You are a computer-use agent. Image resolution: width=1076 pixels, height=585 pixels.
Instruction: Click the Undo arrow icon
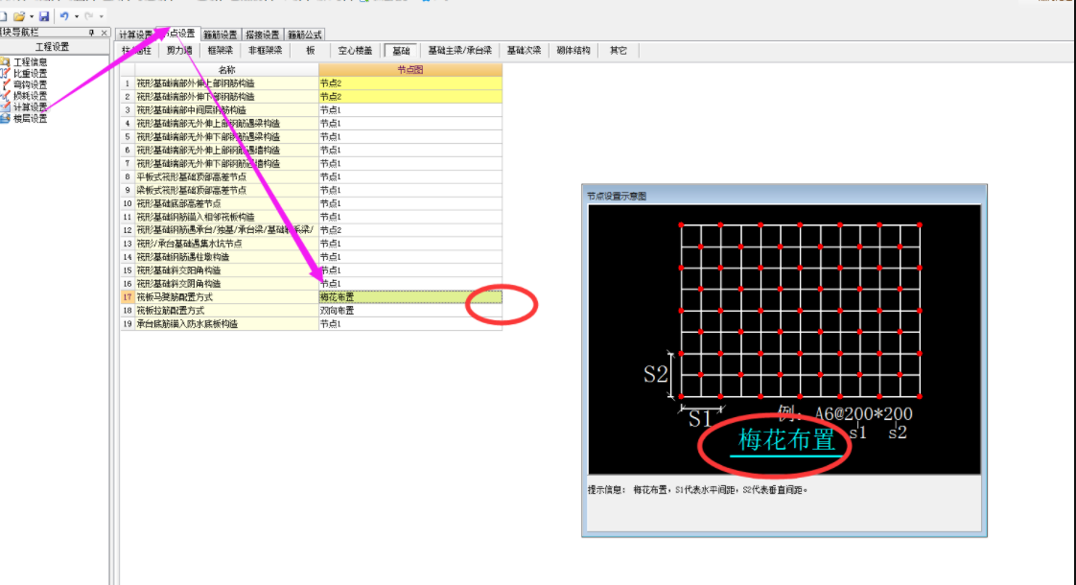coord(64,15)
